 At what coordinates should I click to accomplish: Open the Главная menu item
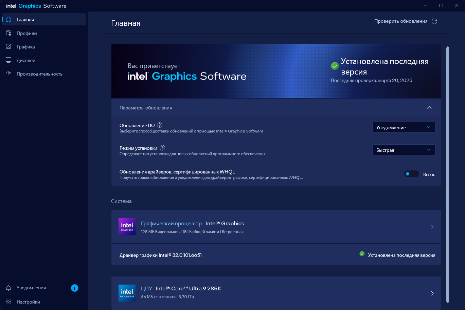coord(44,20)
